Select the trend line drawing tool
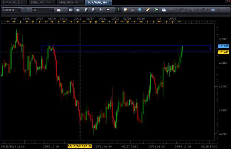The image size is (231, 149). [x=203, y=10]
